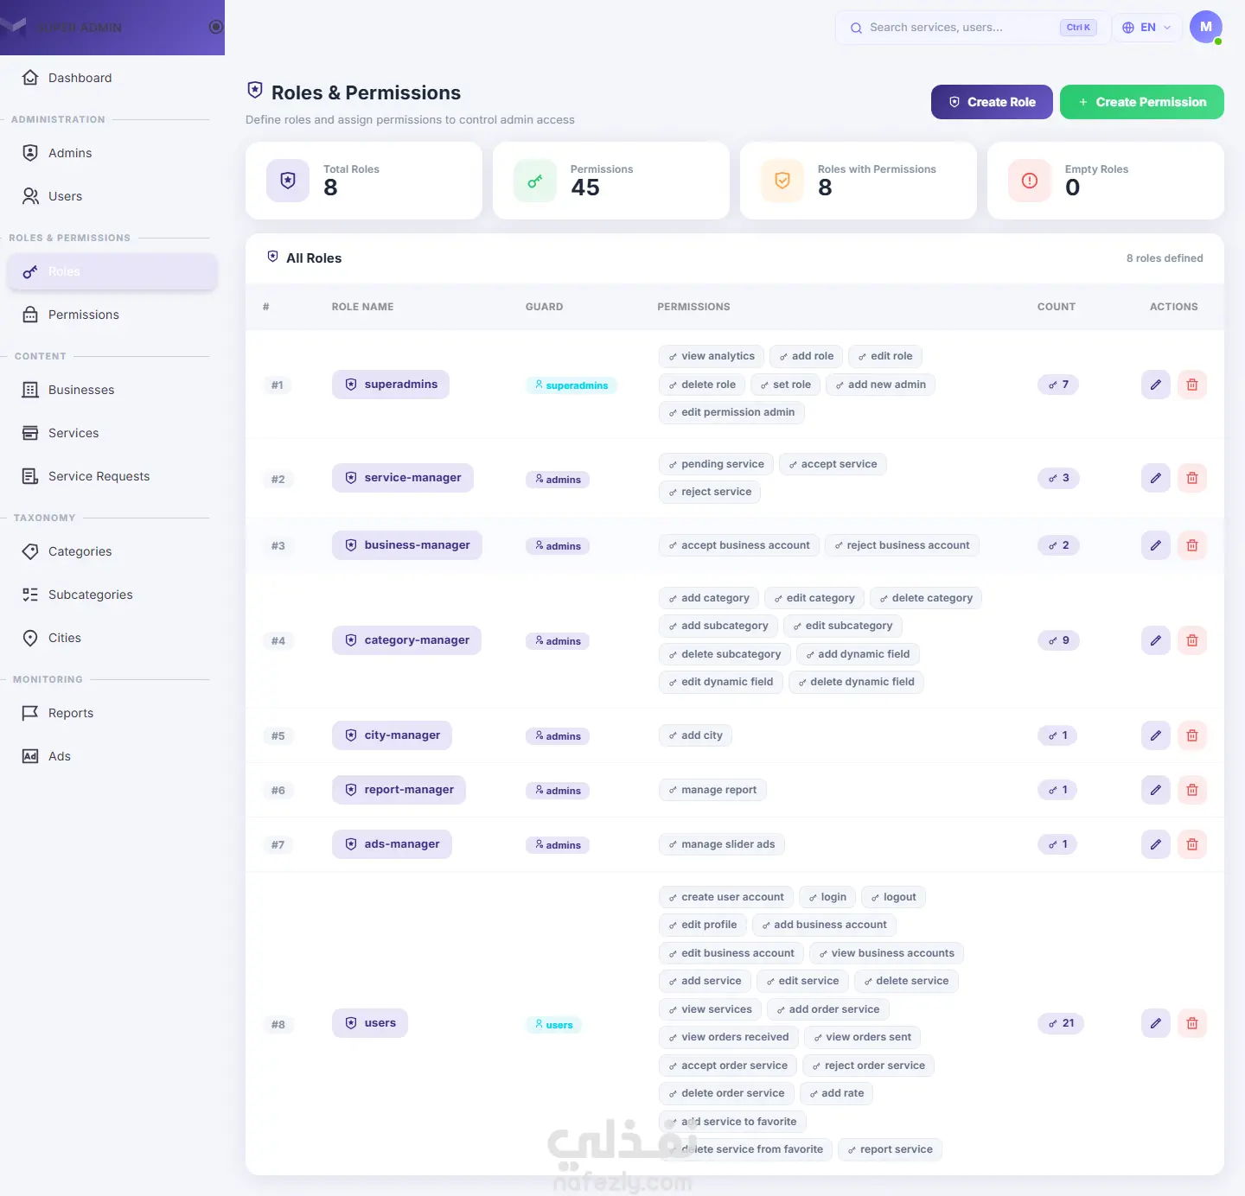Click the service-manager role name badge
The width and height of the screenshot is (1245, 1196).
pos(403,478)
